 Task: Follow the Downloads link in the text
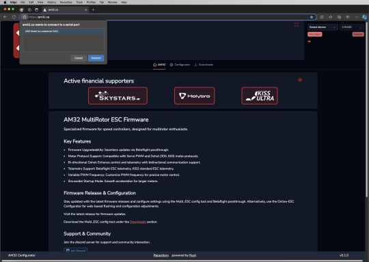click(x=138, y=222)
